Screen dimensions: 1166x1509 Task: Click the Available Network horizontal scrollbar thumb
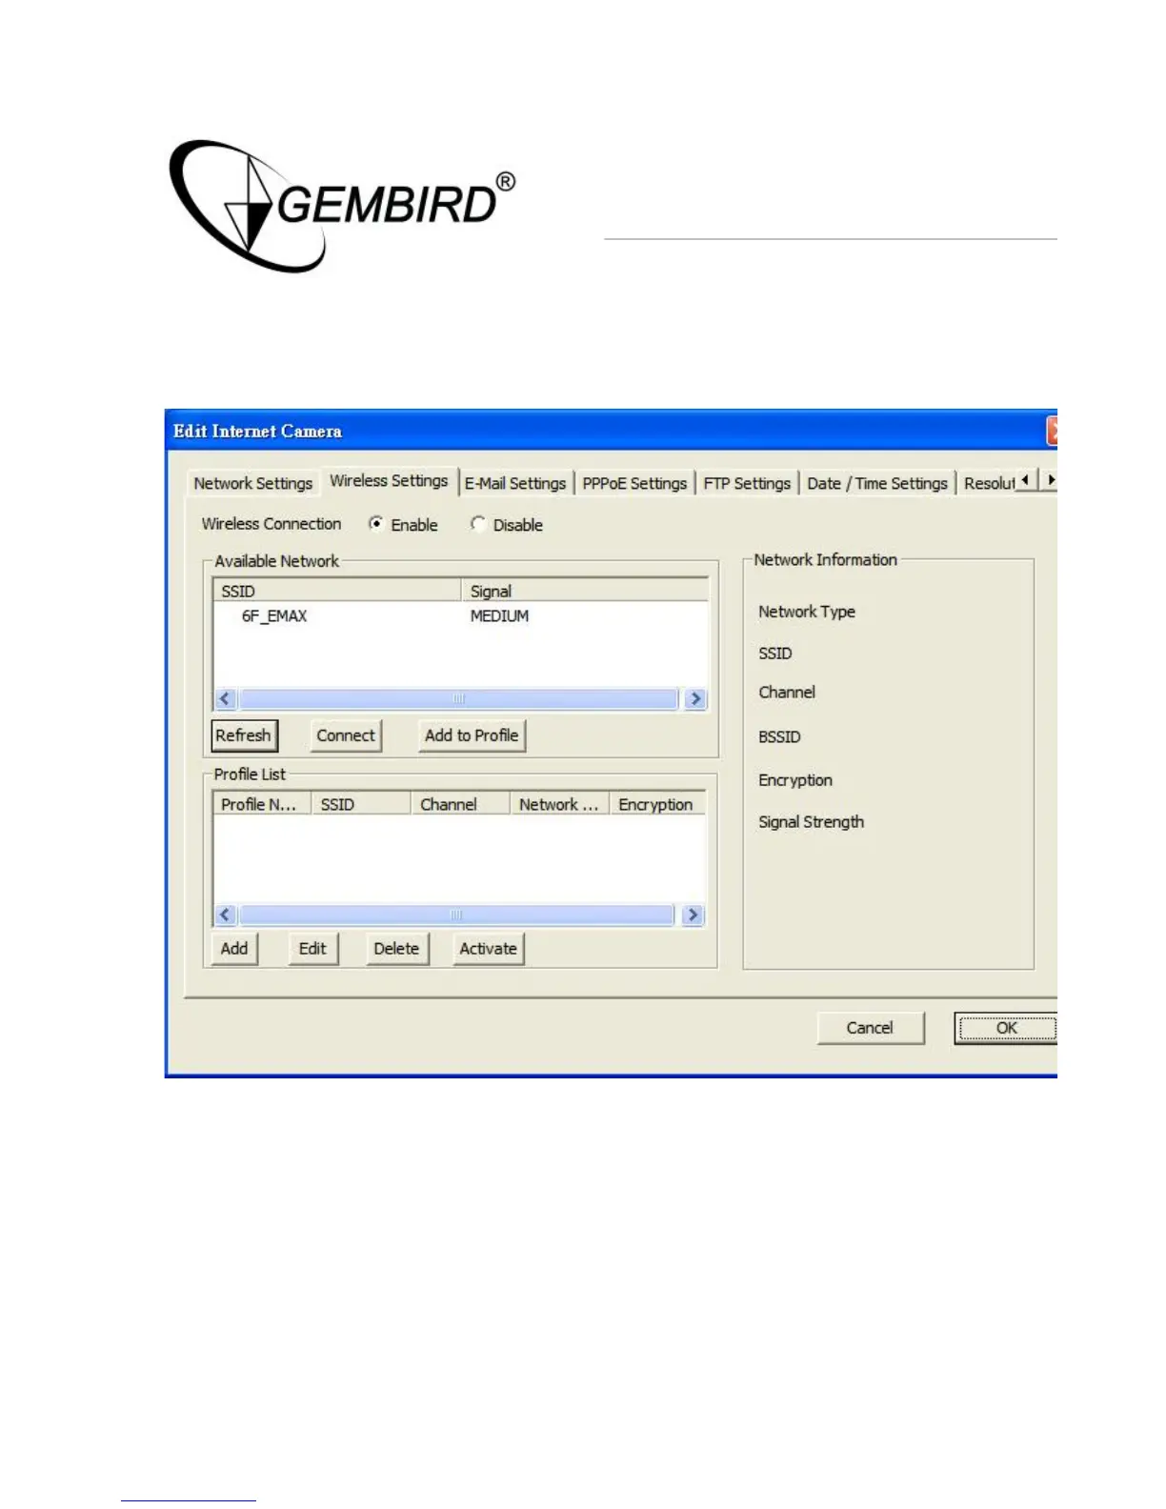[x=458, y=698]
